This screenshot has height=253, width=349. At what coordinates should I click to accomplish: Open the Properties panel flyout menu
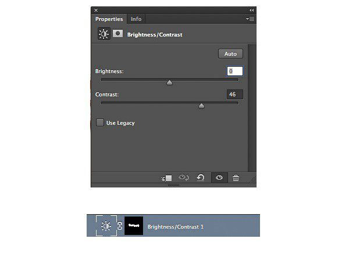pyautogui.click(x=250, y=19)
